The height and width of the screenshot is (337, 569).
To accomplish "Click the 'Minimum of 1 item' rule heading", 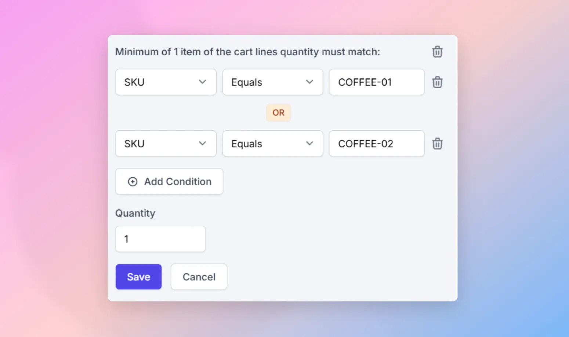I will coord(247,52).
